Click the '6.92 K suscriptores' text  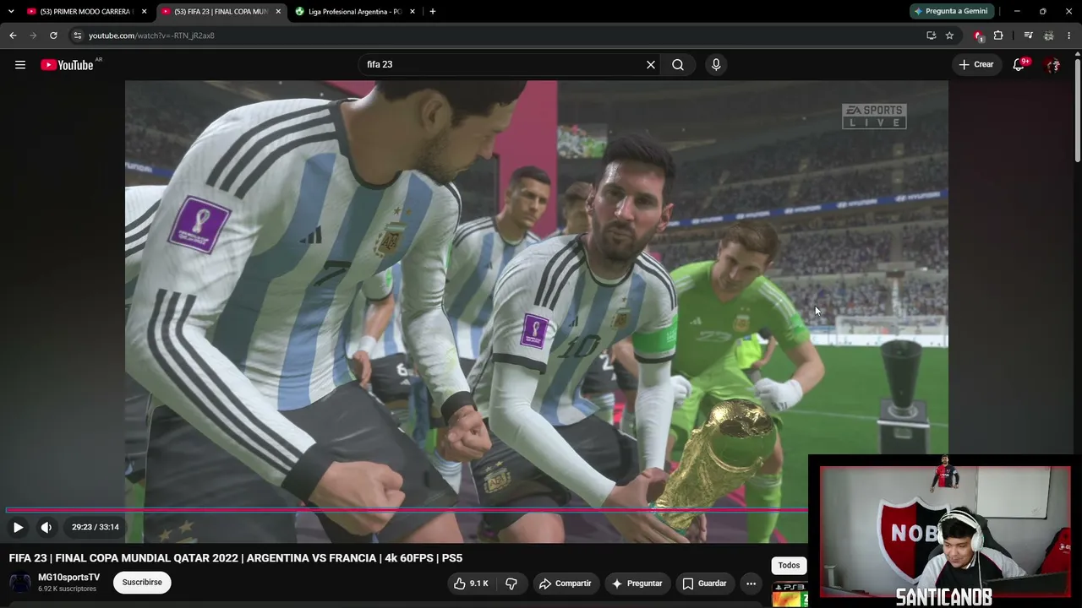tap(67, 589)
